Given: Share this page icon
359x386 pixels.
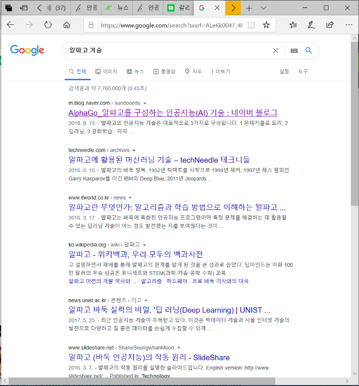Looking at the screenshot, I should pos(330,24).
